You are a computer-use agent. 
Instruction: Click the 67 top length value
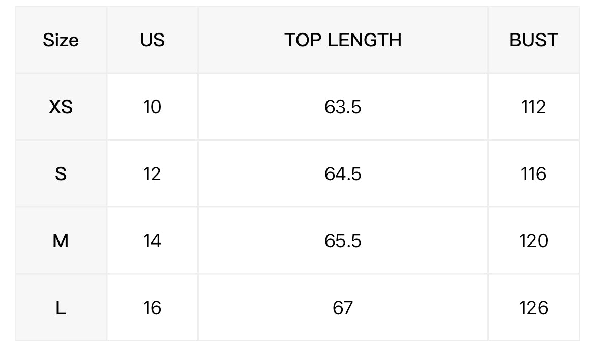343,307
